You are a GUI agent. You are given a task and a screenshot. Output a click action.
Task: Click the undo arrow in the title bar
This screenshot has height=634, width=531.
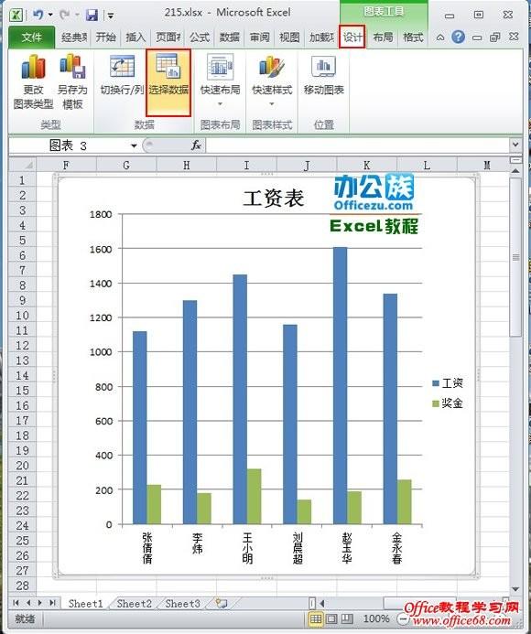38,15
